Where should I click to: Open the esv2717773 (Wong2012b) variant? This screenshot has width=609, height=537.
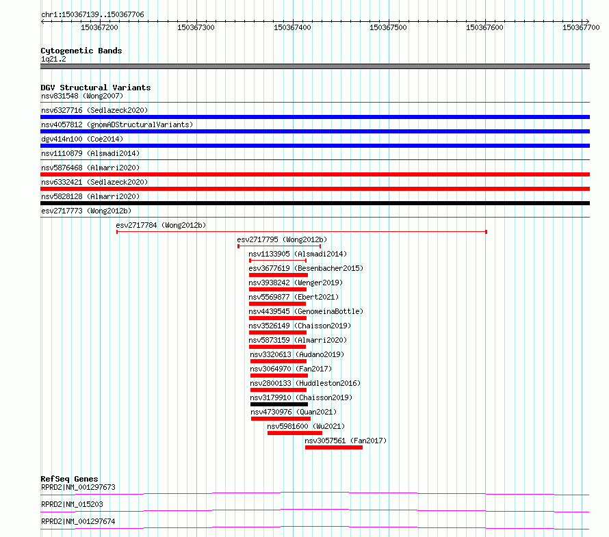tap(86, 211)
